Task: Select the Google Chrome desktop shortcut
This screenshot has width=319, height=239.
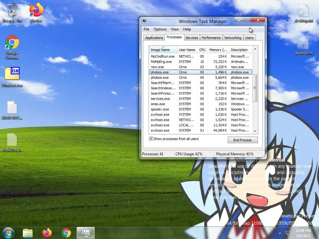Action: point(12,47)
